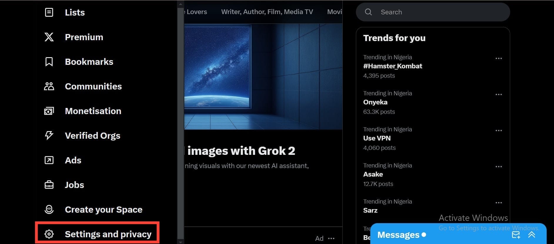Click the Grok 2 galaxy ad image
Image resolution: width=554 pixels, height=244 pixels.
[x=263, y=76]
